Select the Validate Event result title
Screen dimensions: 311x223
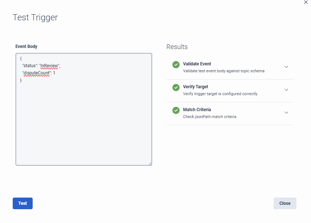point(197,64)
